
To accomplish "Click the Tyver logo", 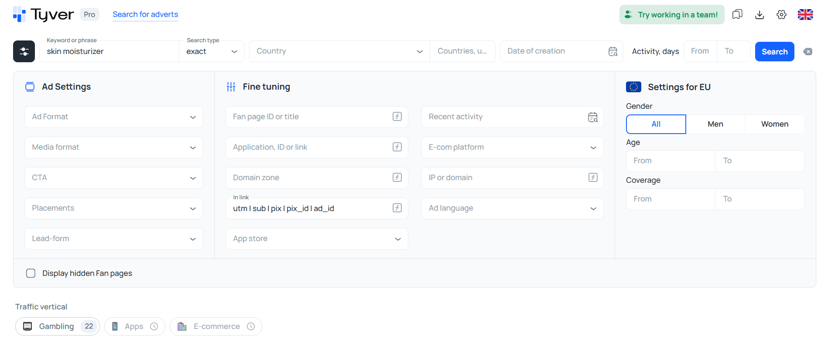I will [43, 14].
